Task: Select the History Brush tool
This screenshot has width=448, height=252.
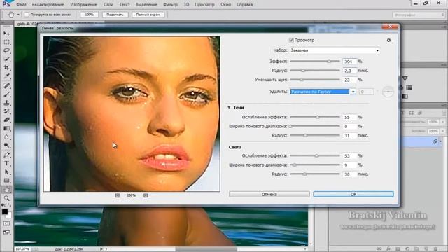Action: point(6,111)
